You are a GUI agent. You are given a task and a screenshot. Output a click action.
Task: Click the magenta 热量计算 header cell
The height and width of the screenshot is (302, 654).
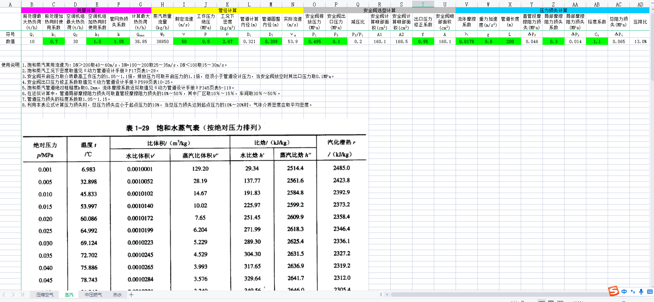coord(86,10)
